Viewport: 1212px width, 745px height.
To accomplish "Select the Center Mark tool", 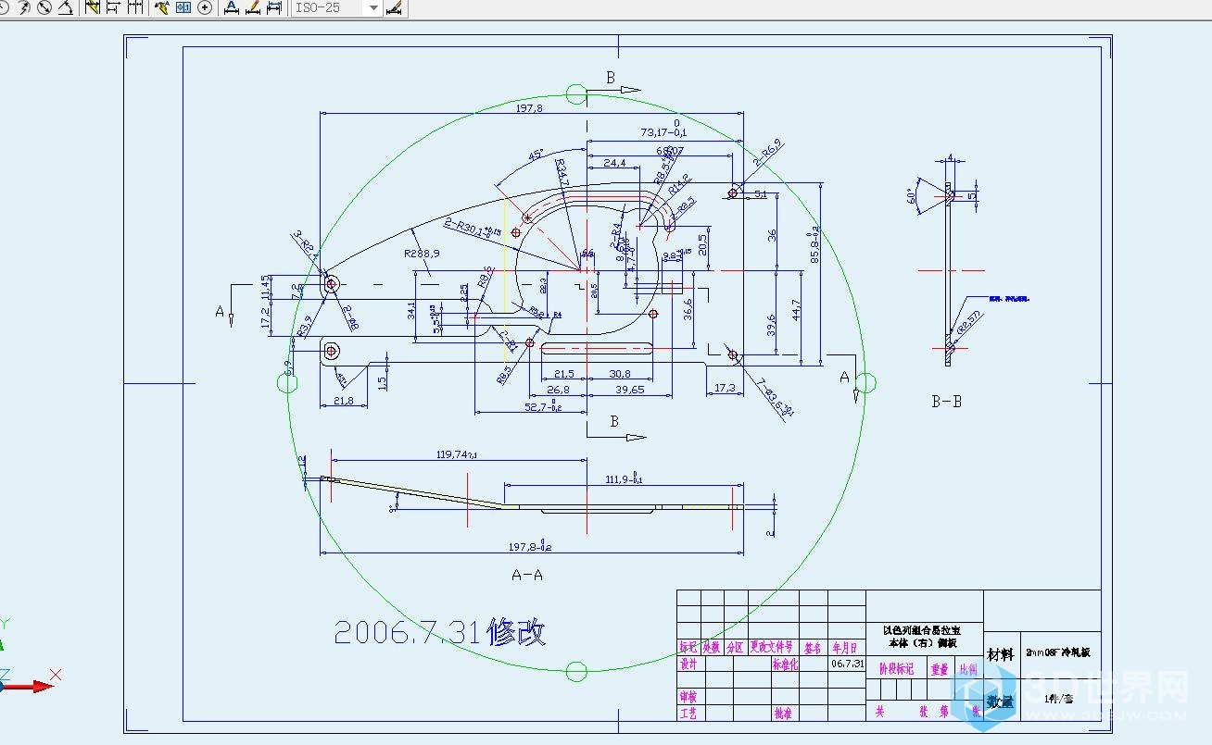I will [205, 7].
